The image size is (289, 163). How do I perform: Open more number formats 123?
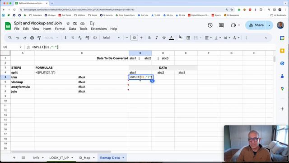(94, 38)
